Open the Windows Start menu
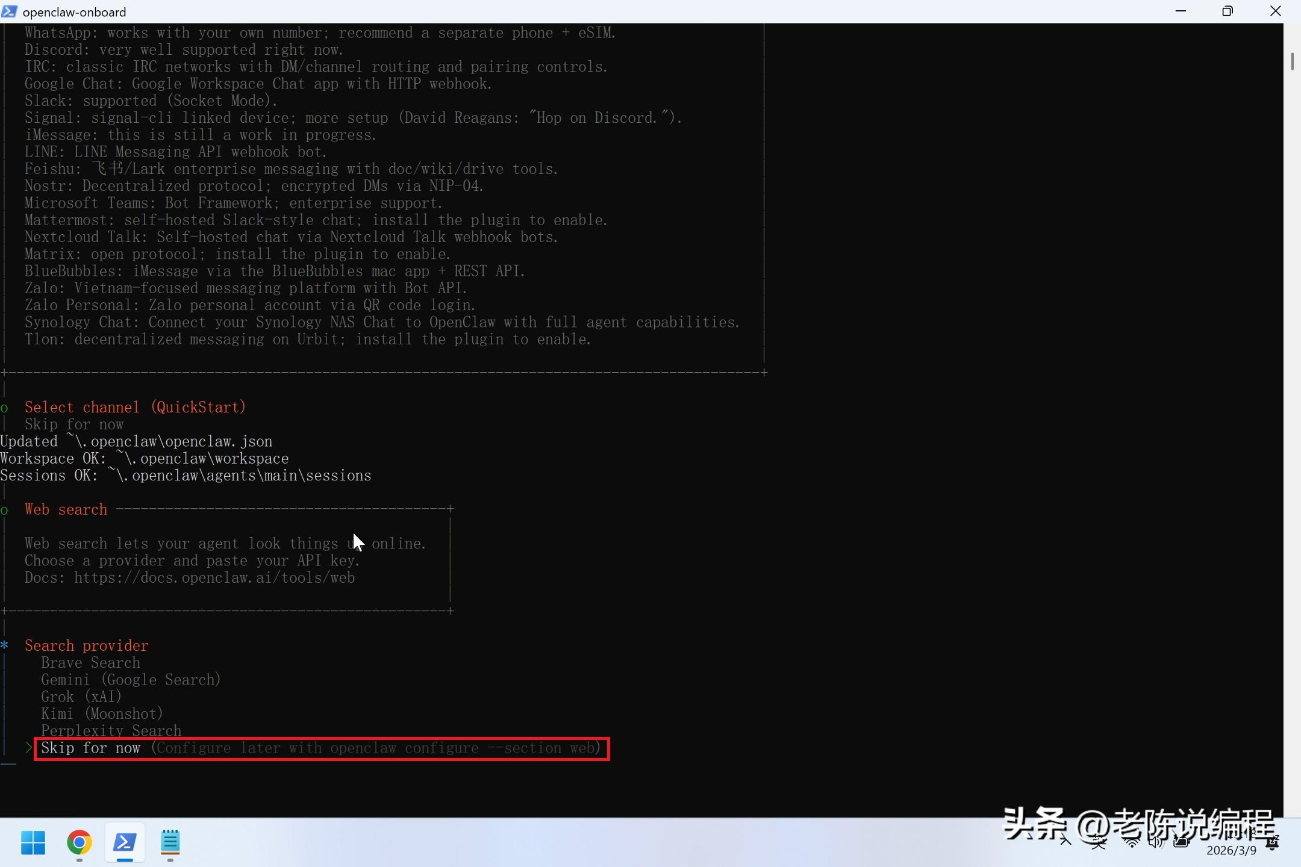This screenshot has width=1301, height=867. 33,842
